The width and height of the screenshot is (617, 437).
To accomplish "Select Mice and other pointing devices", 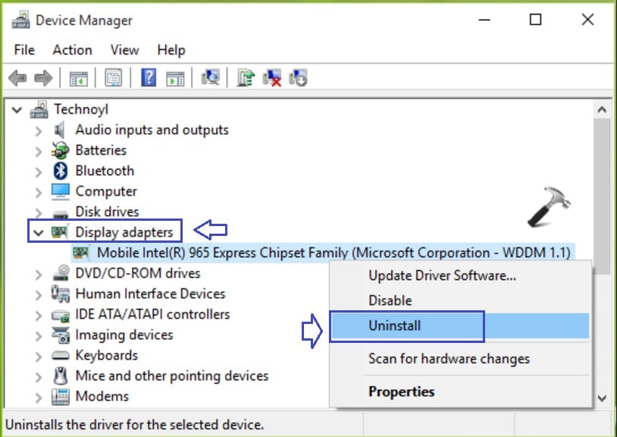I will (171, 376).
